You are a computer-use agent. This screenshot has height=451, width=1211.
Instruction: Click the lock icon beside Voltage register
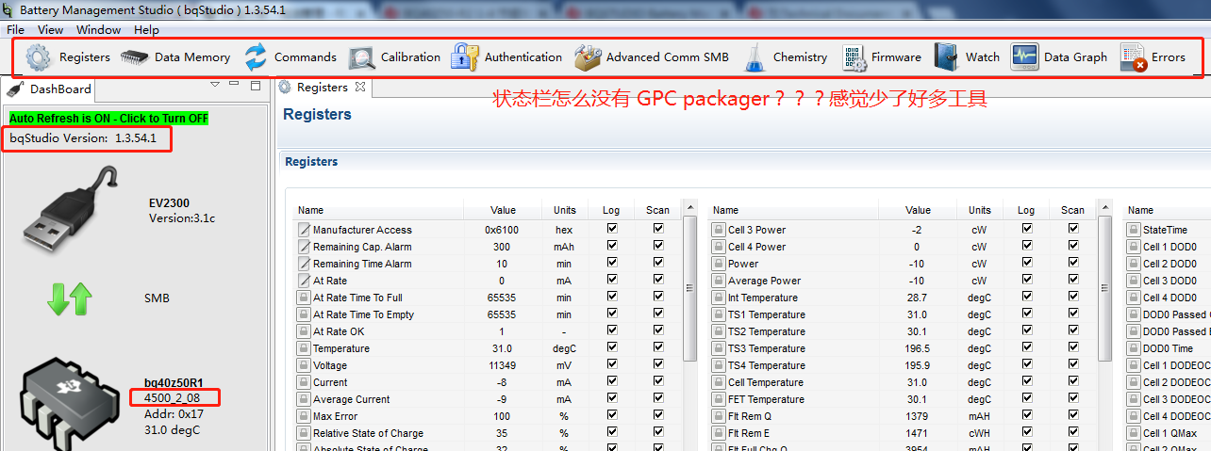(x=304, y=364)
